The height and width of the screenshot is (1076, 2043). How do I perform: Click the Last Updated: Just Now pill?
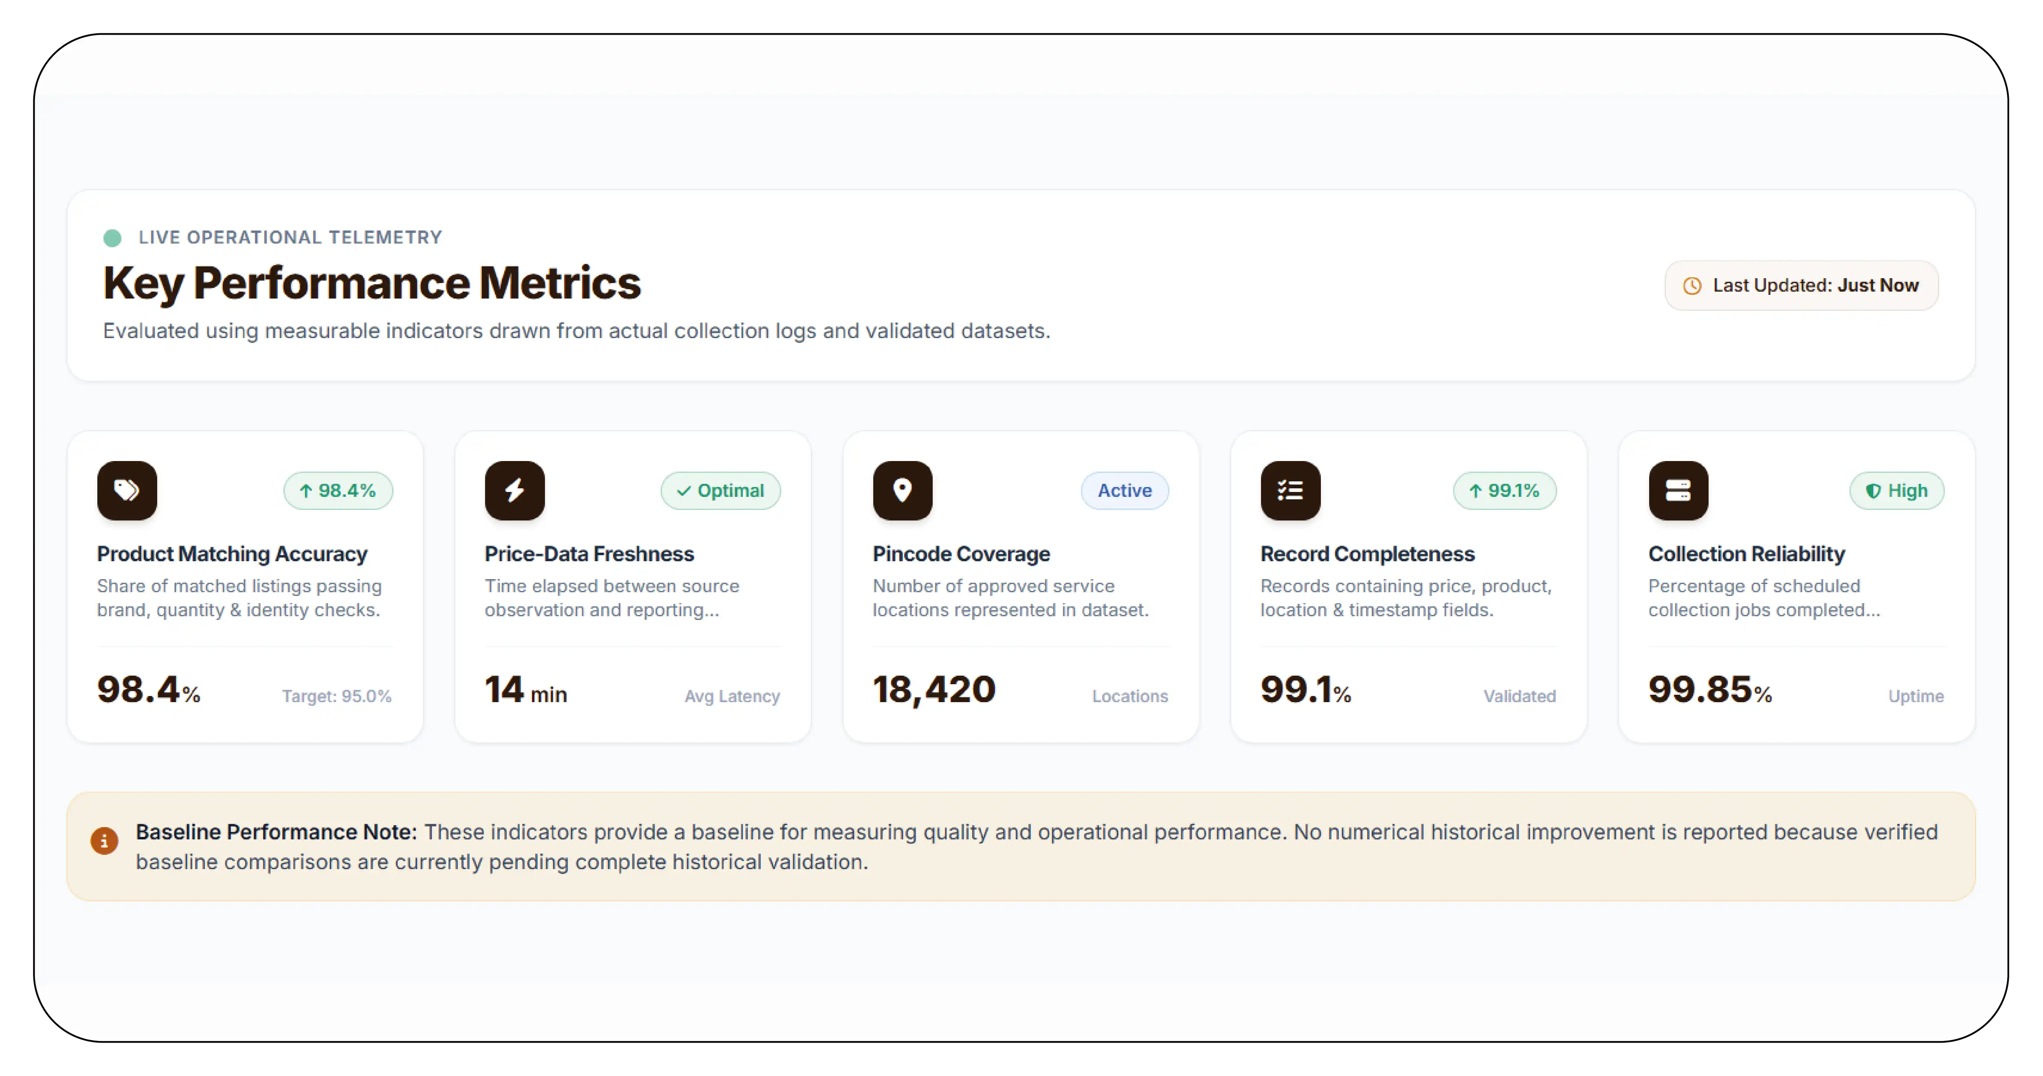click(1801, 285)
